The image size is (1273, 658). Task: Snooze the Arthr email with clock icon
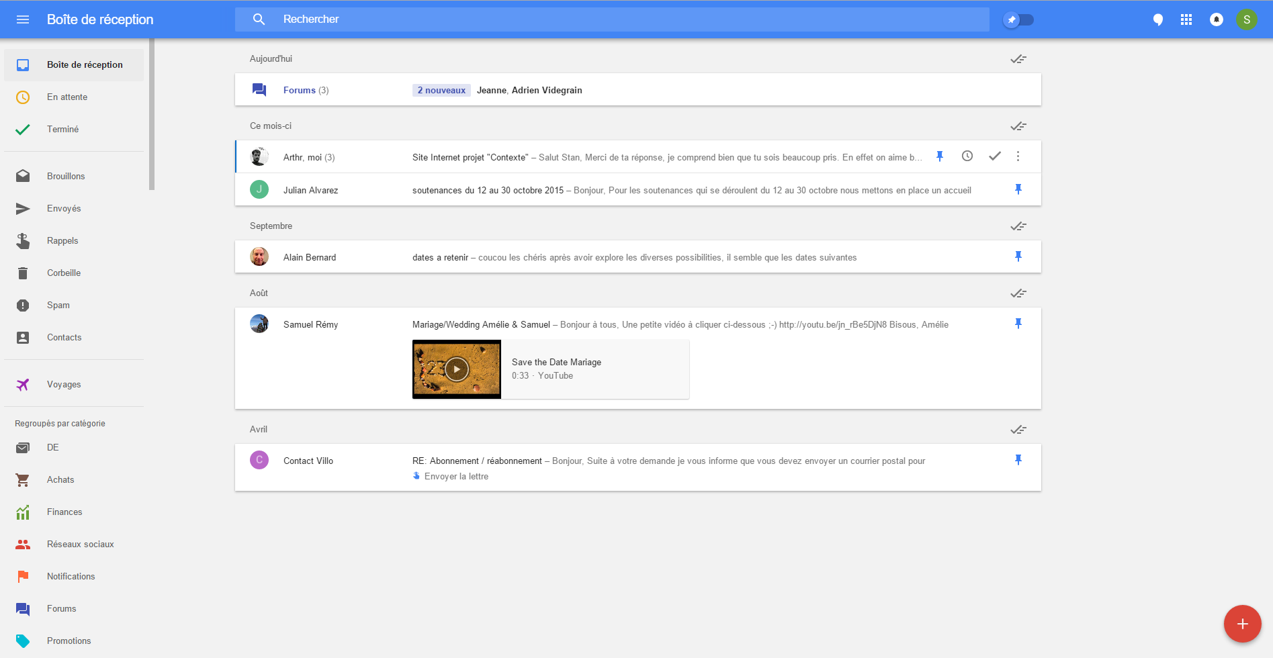point(967,156)
